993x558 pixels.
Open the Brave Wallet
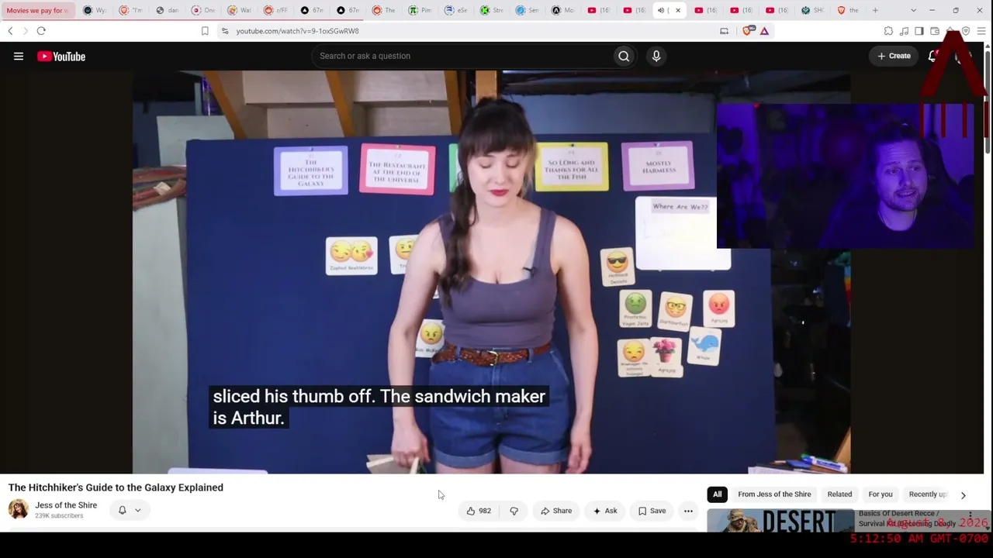(935, 31)
